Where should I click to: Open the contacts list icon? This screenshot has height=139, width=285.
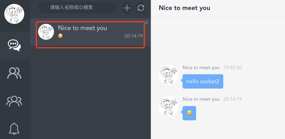coord(14,73)
